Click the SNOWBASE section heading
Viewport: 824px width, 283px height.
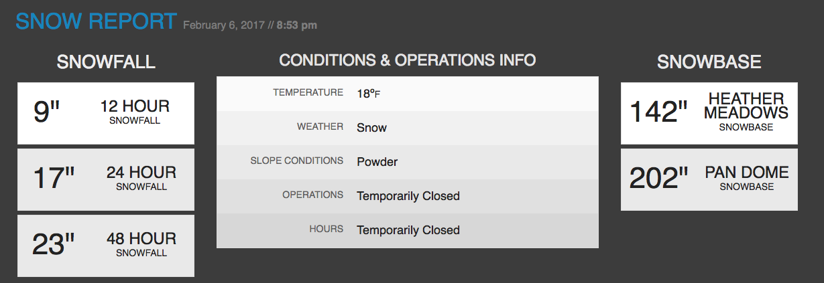(x=709, y=62)
